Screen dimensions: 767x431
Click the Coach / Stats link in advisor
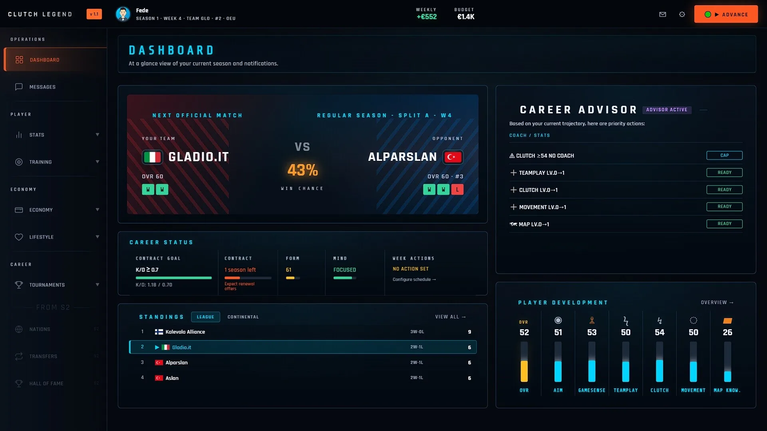(x=529, y=135)
